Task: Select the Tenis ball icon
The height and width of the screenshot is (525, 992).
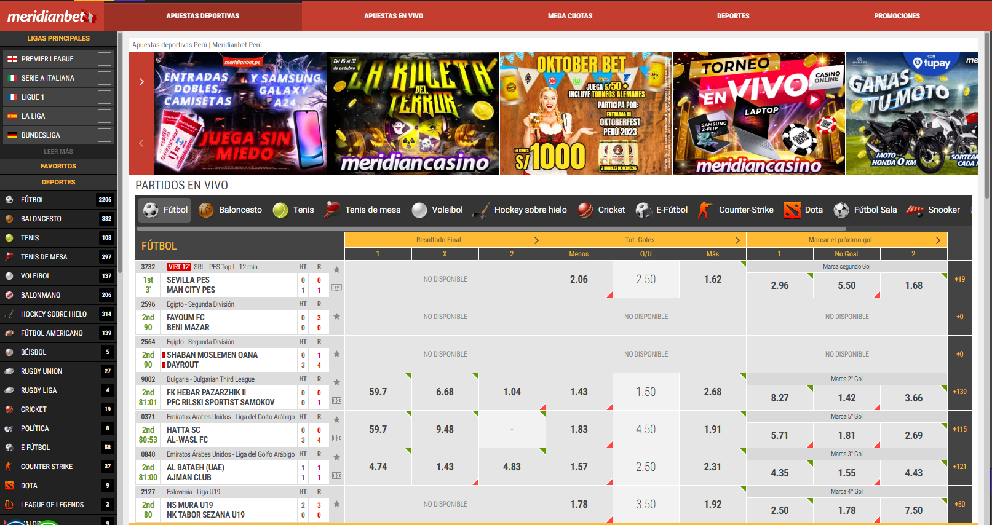Action: pos(280,210)
